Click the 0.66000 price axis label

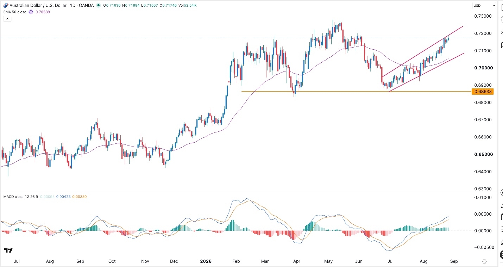coord(483,137)
